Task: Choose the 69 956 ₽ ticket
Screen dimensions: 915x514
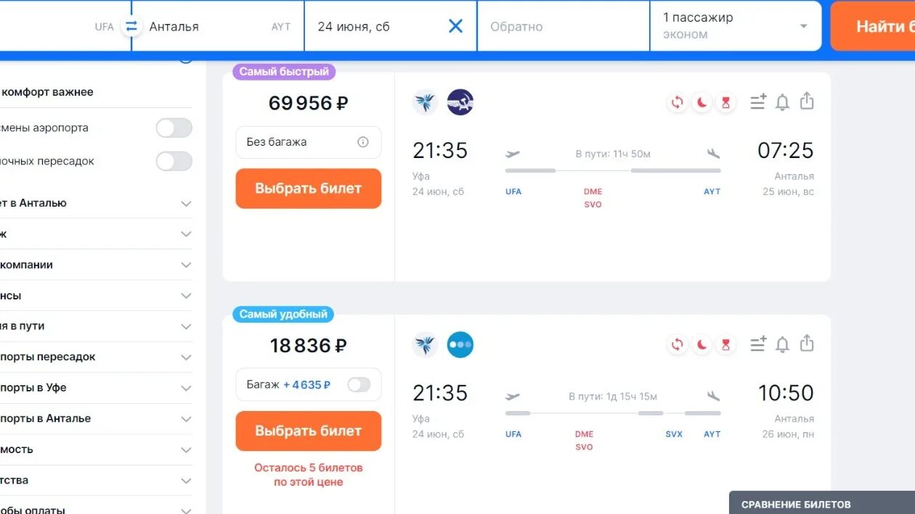Action: (x=309, y=188)
